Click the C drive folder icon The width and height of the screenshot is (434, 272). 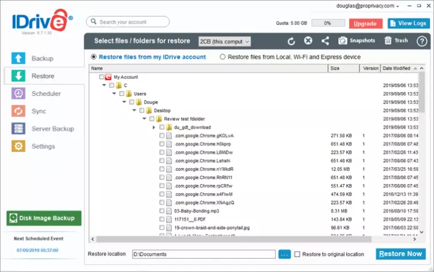point(119,85)
